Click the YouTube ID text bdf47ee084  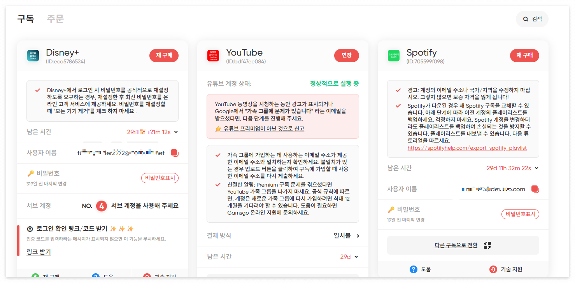246,61
